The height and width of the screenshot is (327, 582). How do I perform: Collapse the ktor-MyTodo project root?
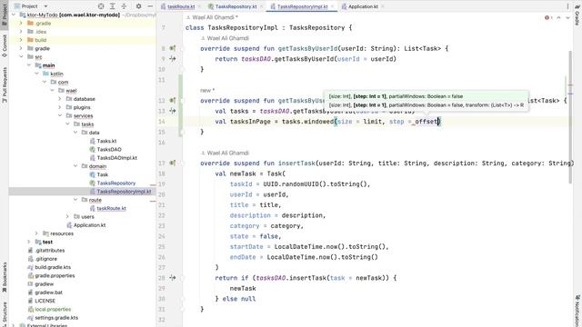[14, 15]
